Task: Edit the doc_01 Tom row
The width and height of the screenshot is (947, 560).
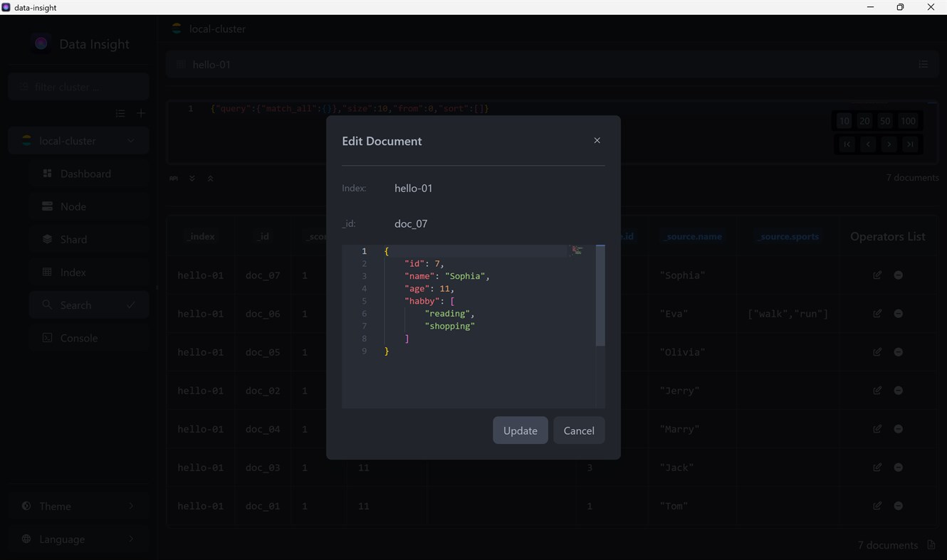Action: (x=877, y=506)
